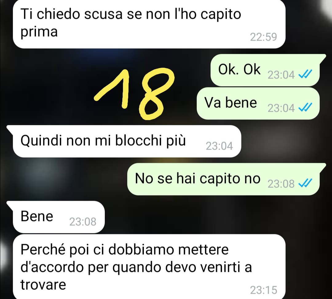
Task: Tap the word 'trovare' in last message
Action: click(43, 285)
